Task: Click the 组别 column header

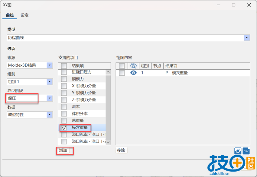Action: pyautogui.click(x=145, y=66)
